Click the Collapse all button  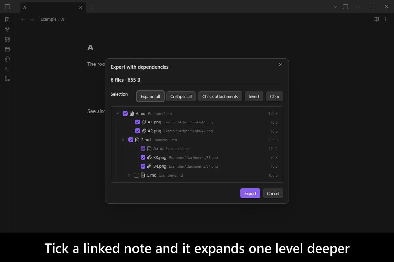(x=181, y=96)
